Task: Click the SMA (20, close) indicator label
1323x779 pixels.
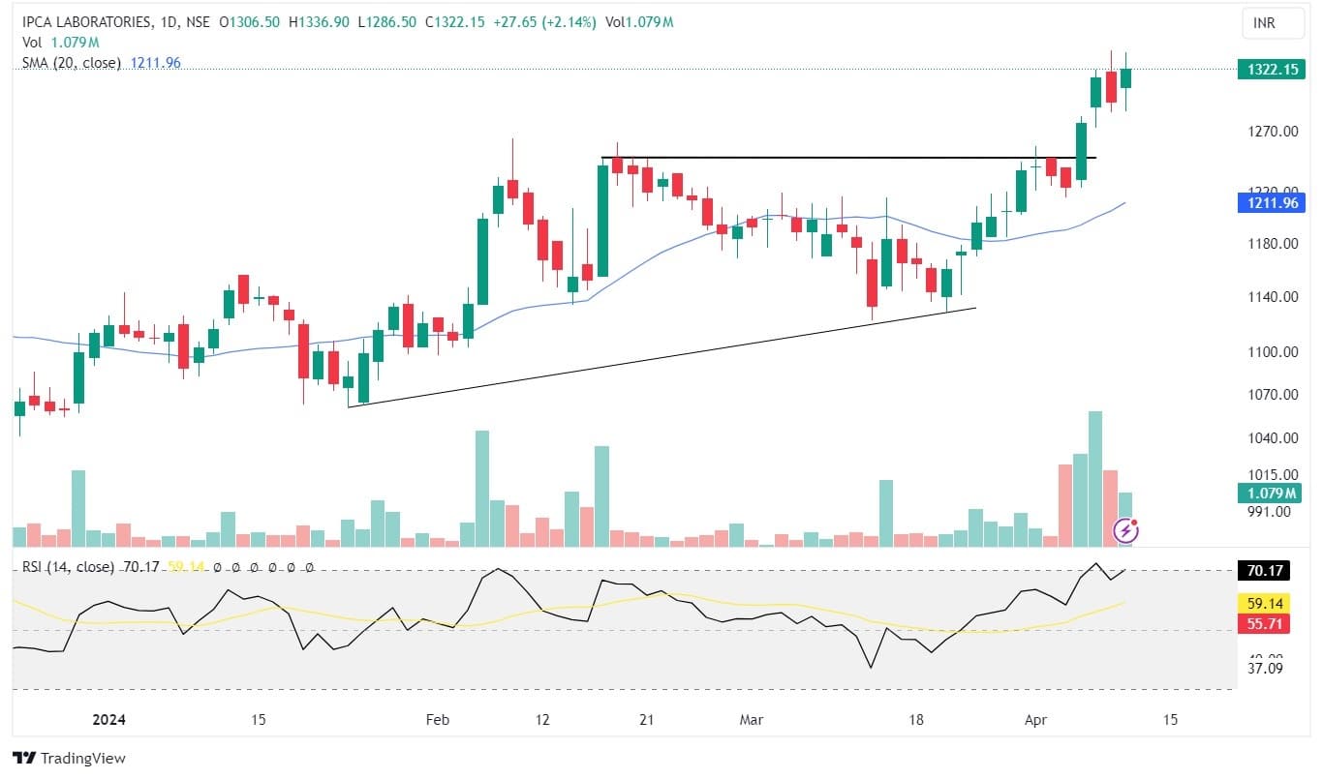Action: point(74,63)
